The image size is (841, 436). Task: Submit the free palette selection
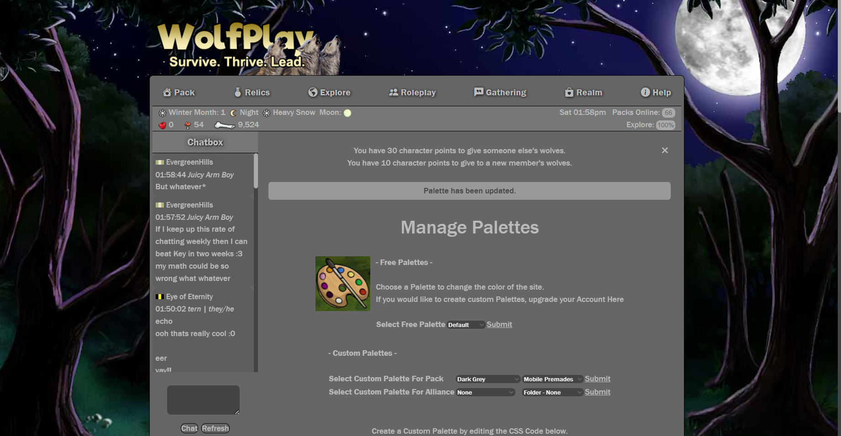click(x=499, y=325)
